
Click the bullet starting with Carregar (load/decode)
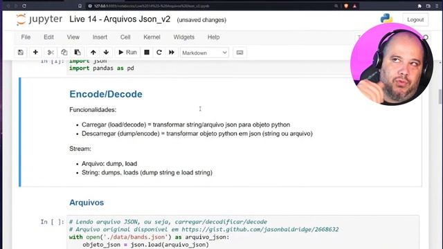186,124
